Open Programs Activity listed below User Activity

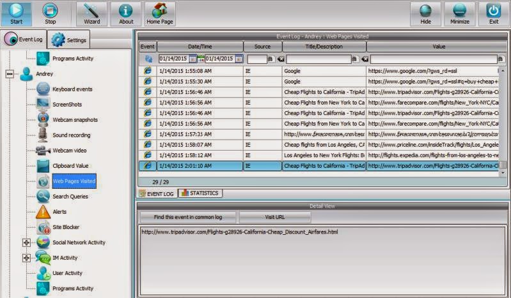(73, 288)
